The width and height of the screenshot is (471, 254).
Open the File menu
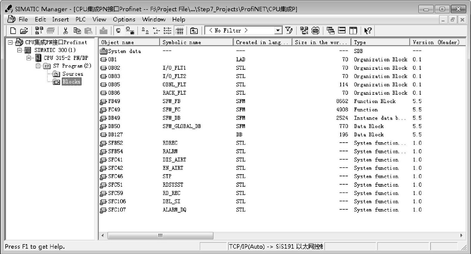(23, 19)
